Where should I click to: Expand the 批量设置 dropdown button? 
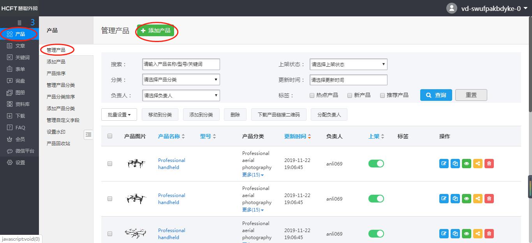point(119,114)
